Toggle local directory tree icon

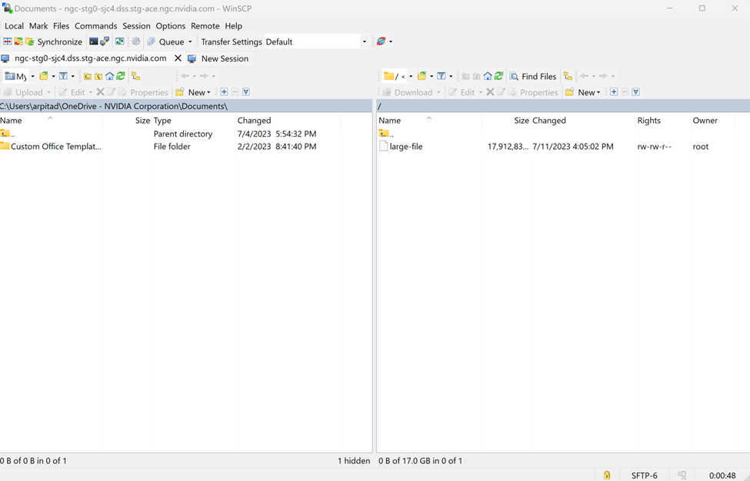pyautogui.click(x=136, y=76)
